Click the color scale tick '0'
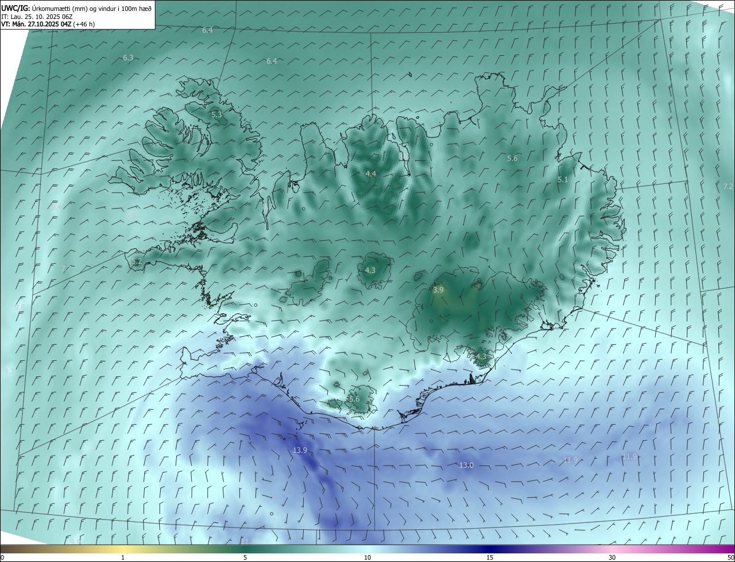This screenshot has height=562, width=735. point(2,557)
